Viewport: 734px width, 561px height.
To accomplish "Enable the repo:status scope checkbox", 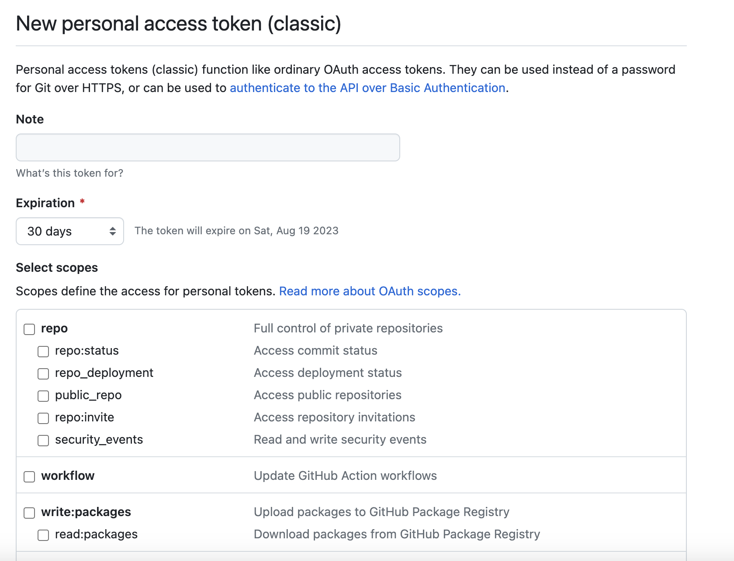I will click(43, 351).
